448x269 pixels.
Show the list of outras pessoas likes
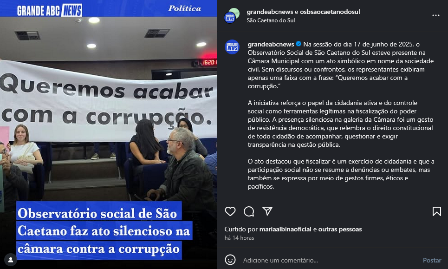[x=340, y=229]
